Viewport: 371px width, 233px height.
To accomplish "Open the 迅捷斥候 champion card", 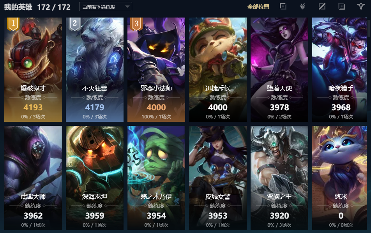I will pyautogui.click(x=218, y=70).
